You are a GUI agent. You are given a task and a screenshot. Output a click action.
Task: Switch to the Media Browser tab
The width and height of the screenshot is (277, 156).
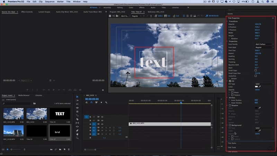24,95
